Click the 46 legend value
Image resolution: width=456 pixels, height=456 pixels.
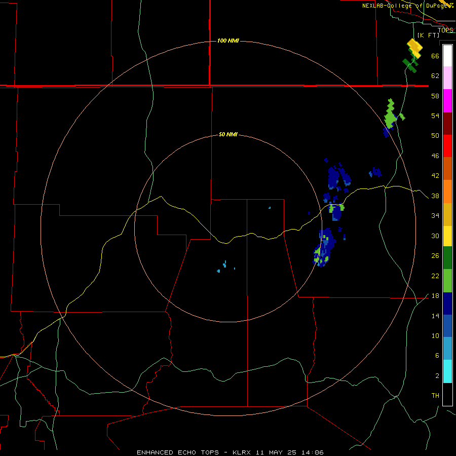point(435,156)
